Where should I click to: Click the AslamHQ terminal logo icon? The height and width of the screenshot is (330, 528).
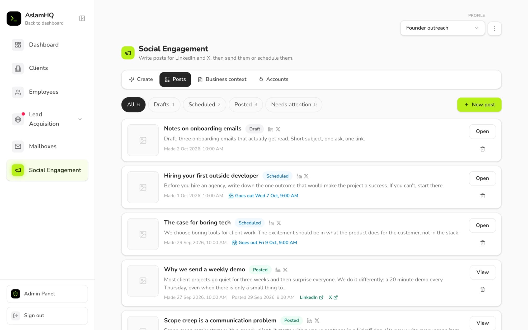click(14, 18)
